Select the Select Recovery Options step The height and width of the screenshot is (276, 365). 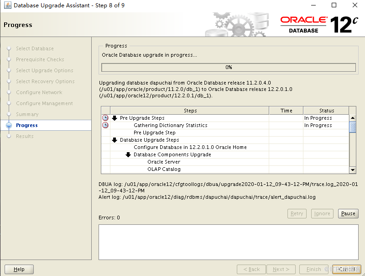click(x=45, y=81)
